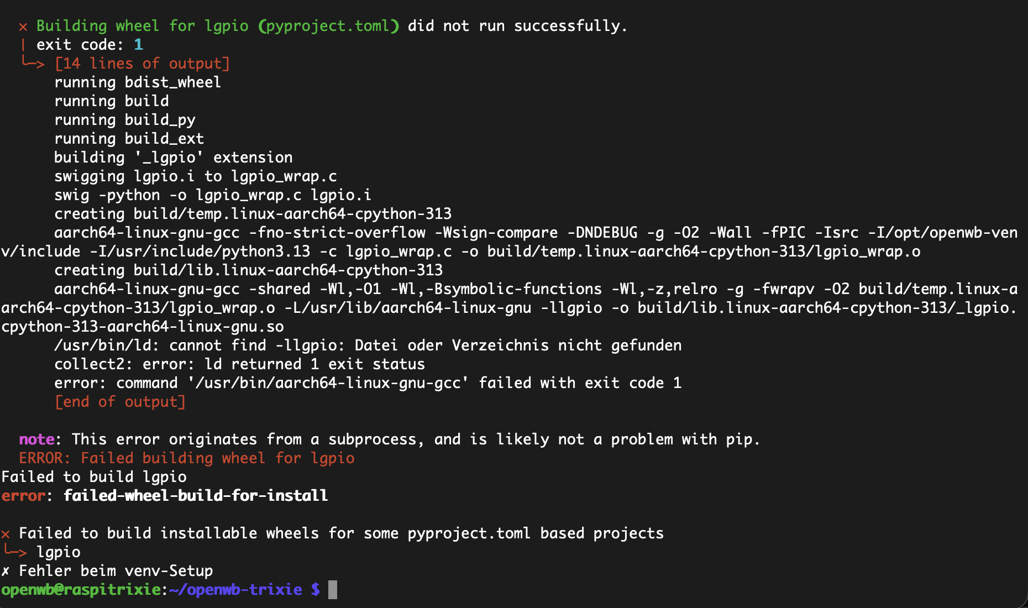Click the blue "~/openwb-trixie" path

click(235, 590)
